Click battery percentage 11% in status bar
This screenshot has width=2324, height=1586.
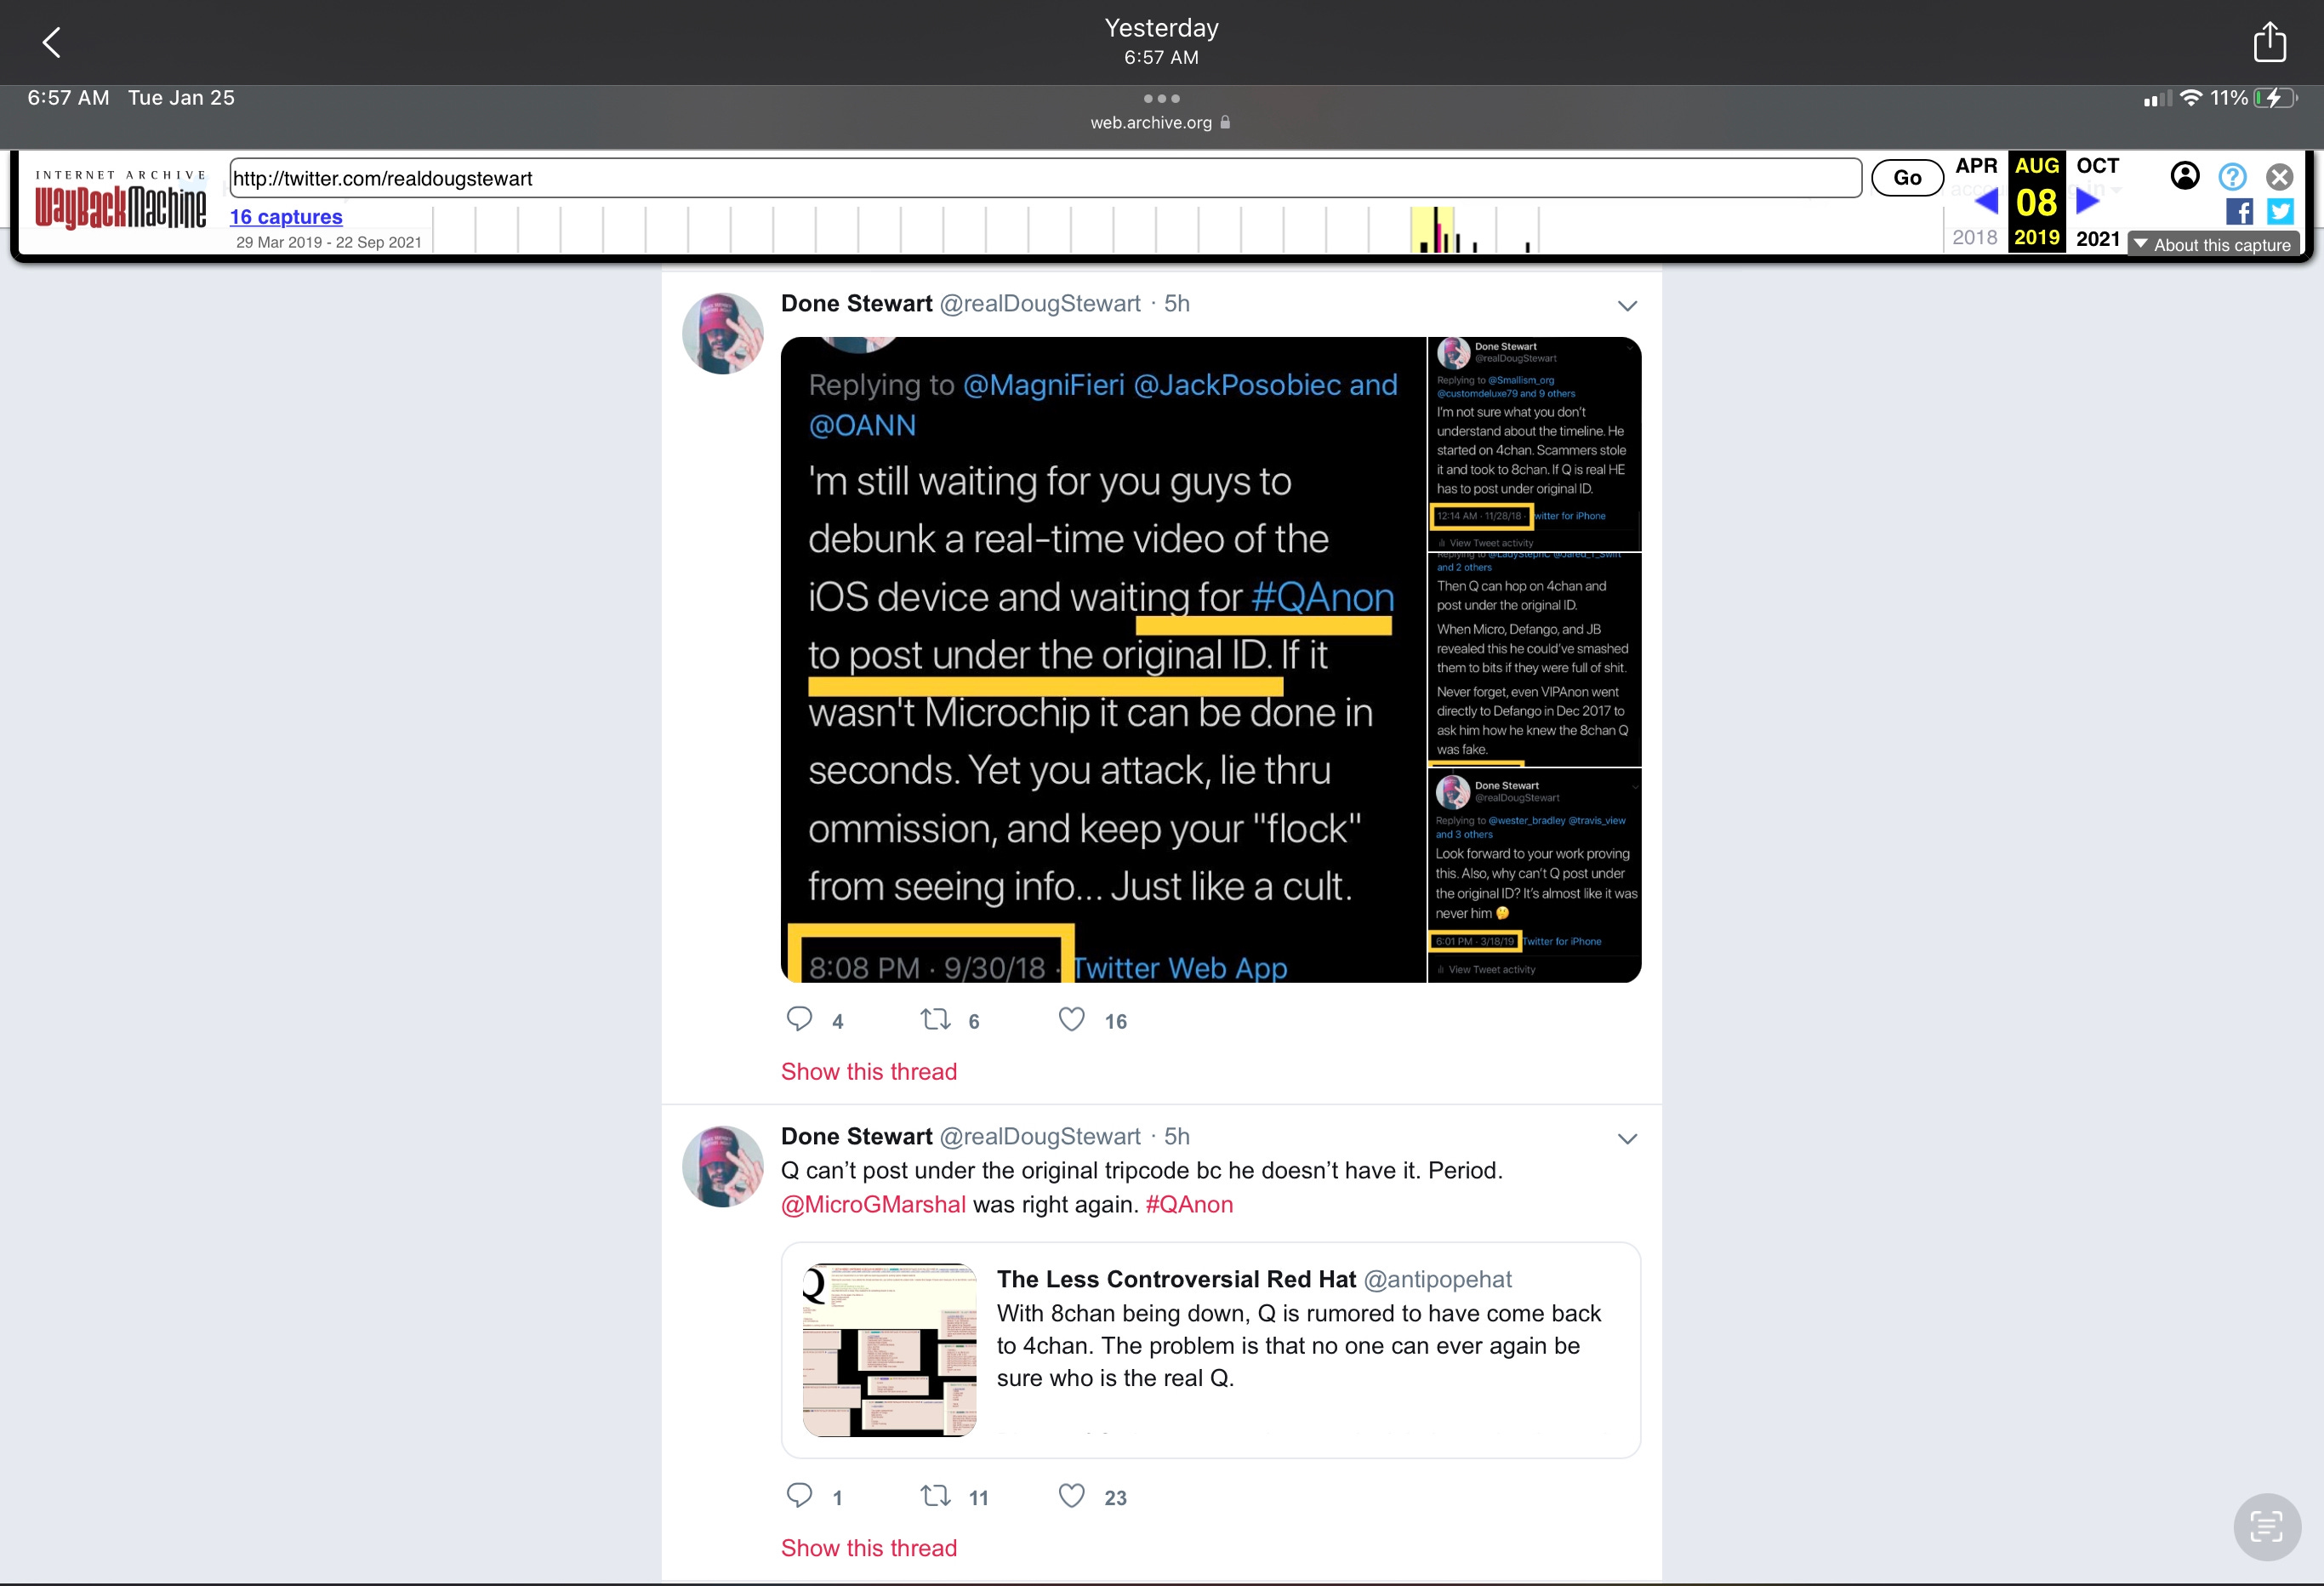point(2229,98)
